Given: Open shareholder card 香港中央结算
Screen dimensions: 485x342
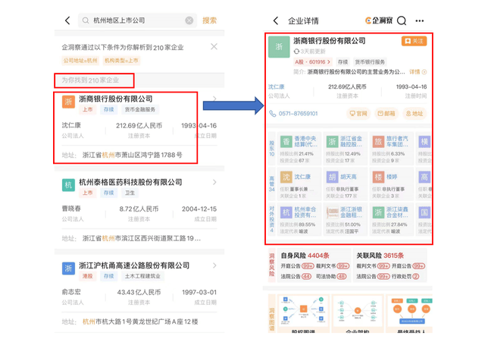Looking at the screenshot, I should pyautogui.click(x=299, y=149).
